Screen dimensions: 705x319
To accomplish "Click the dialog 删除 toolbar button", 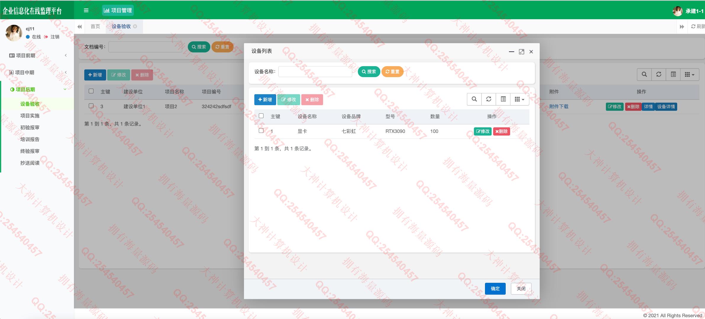I will (x=312, y=100).
